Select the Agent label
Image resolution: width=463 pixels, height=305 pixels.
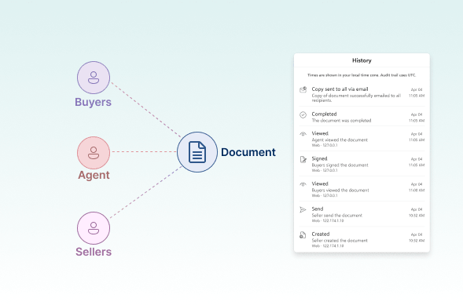pyautogui.click(x=94, y=175)
